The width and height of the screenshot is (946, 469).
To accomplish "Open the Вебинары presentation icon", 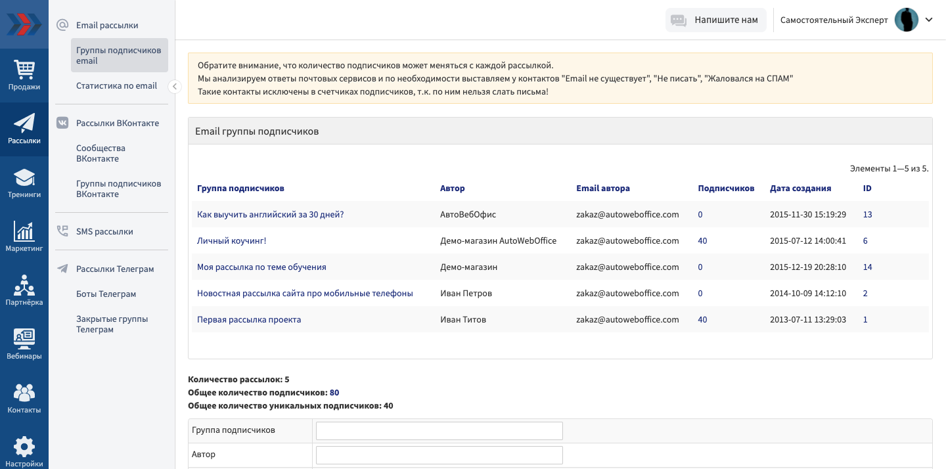I will click(24, 339).
